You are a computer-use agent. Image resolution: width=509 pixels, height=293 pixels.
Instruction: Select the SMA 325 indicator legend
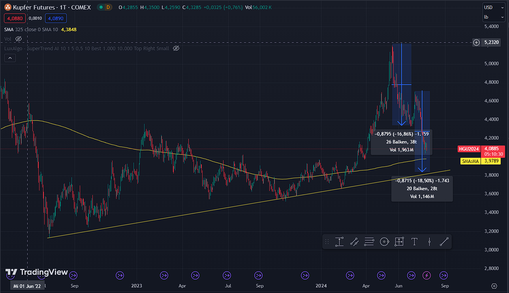[31, 29]
